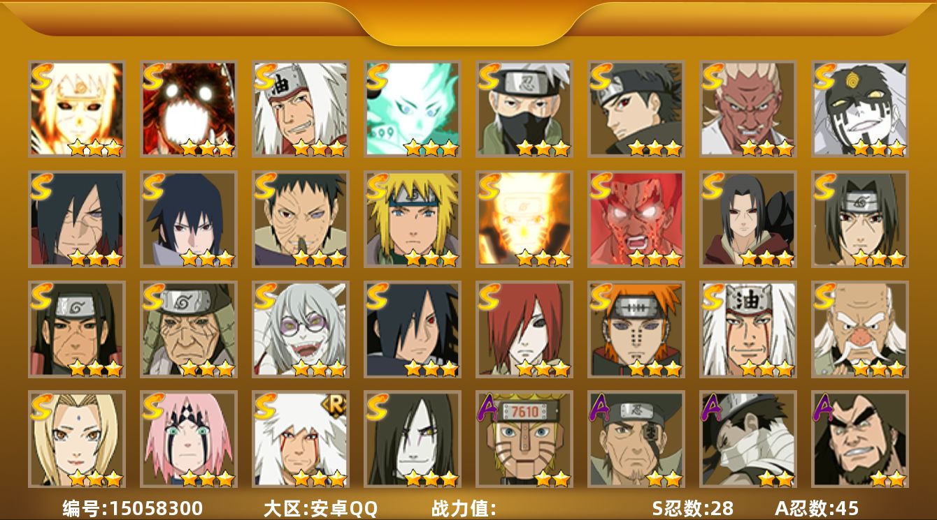
Task: Select Zabuza with bandaged mouth A-rank portrait
Action: pos(748,439)
